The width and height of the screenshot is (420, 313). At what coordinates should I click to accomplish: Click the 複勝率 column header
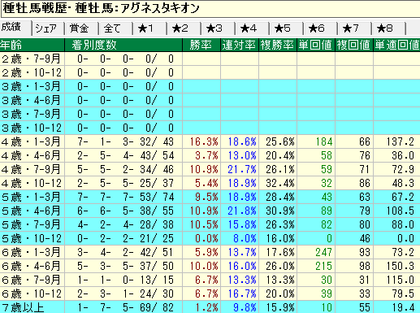pos(278,45)
